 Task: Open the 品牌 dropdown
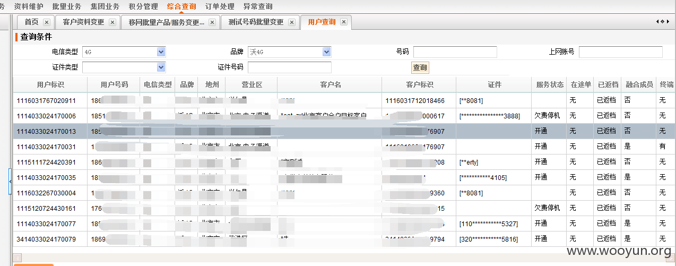pos(327,52)
